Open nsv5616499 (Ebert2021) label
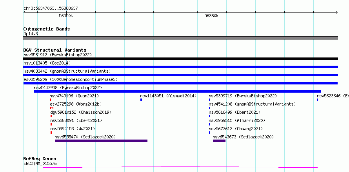Image resolution: width=349 pixels, height=172 pixels. pos(234,112)
